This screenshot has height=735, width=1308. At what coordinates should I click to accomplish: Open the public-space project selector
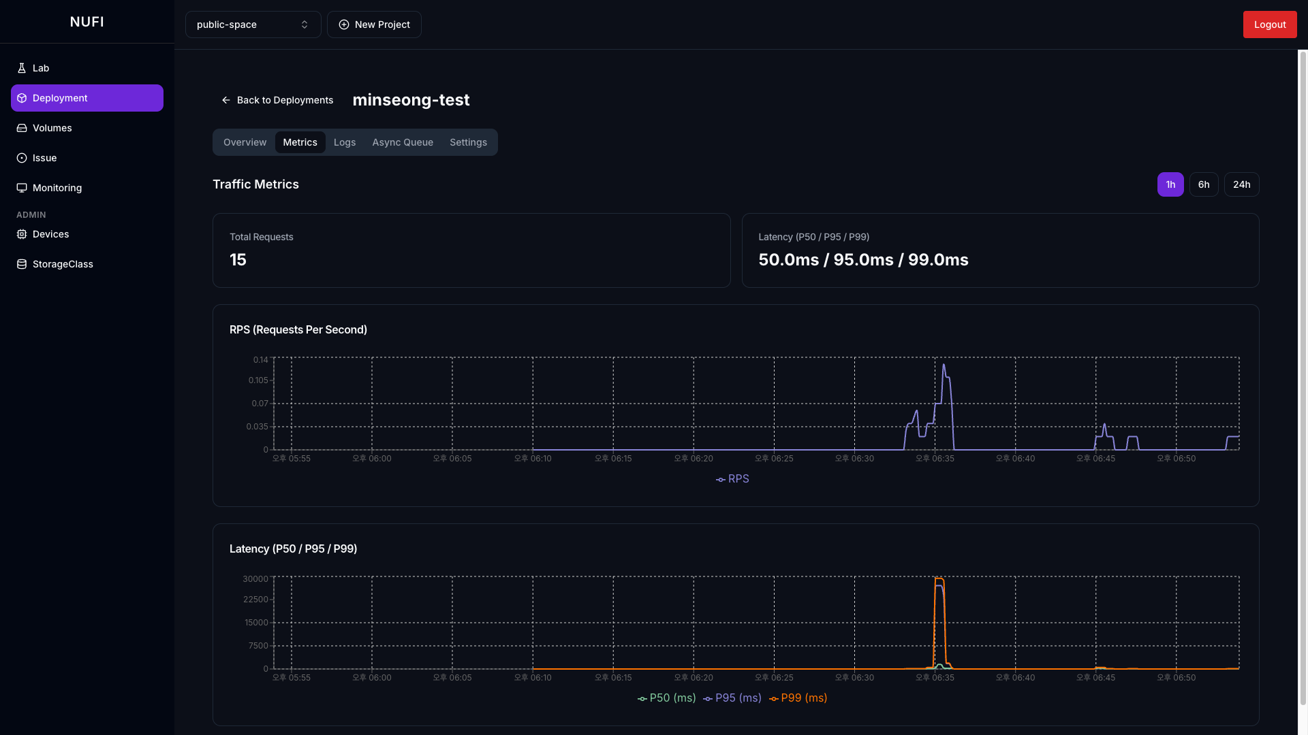(253, 24)
